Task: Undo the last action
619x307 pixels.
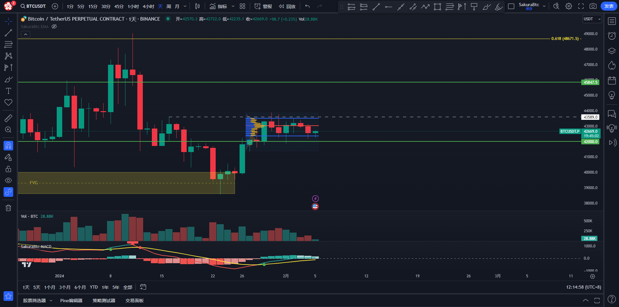Action: (x=308, y=6)
